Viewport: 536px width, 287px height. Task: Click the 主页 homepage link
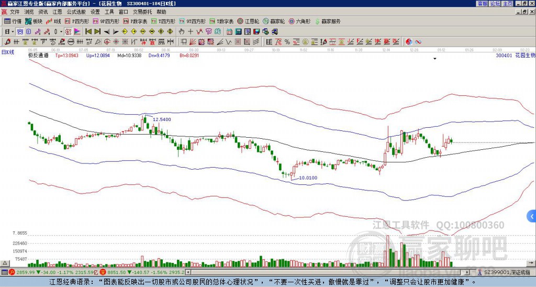[x=507, y=4]
